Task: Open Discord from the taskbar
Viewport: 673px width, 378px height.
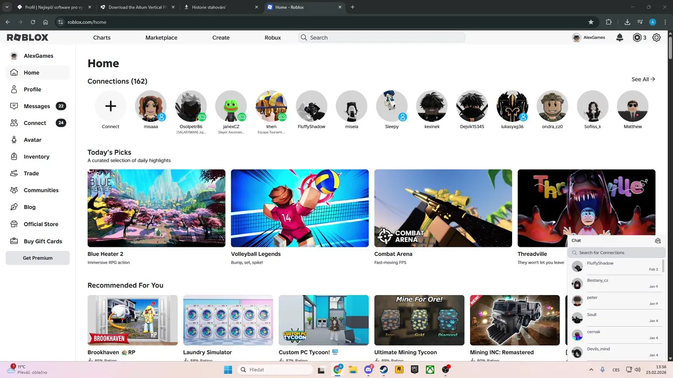Action: tap(369, 370)
